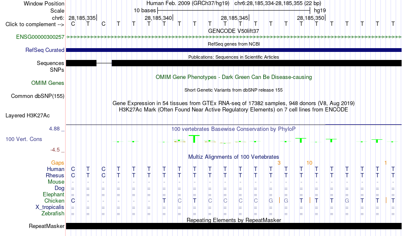Click the 'Zebrafish' species label
The height and width of the screenshot is (236, 402).
pos(53,214)
